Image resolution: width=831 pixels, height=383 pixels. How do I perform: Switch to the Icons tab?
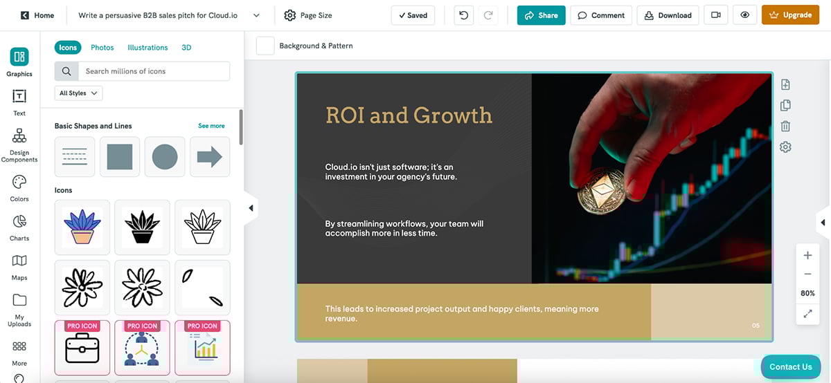(68, 48)
